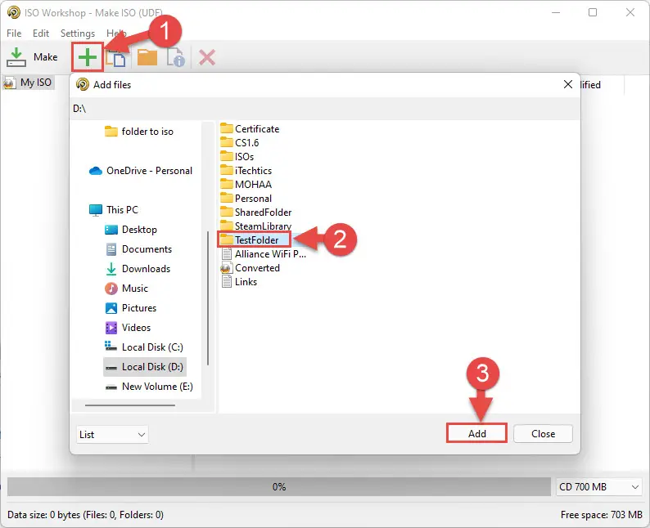Click the Close button
This screenshot has width=650, height=528.
point(543,434)
